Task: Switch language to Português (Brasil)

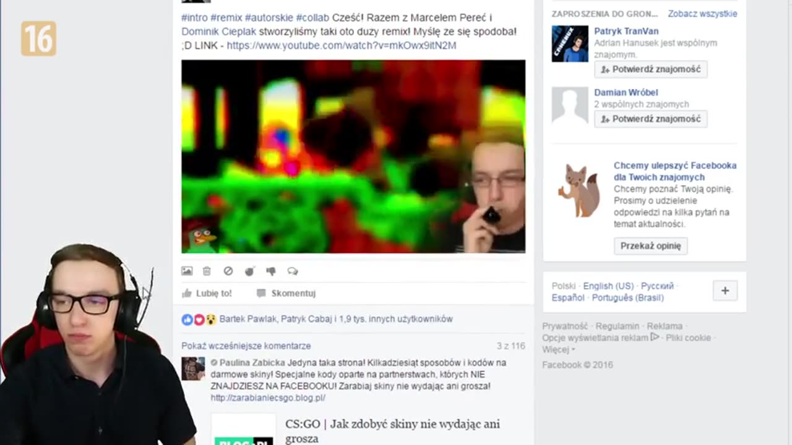Action: click(627, 298)
